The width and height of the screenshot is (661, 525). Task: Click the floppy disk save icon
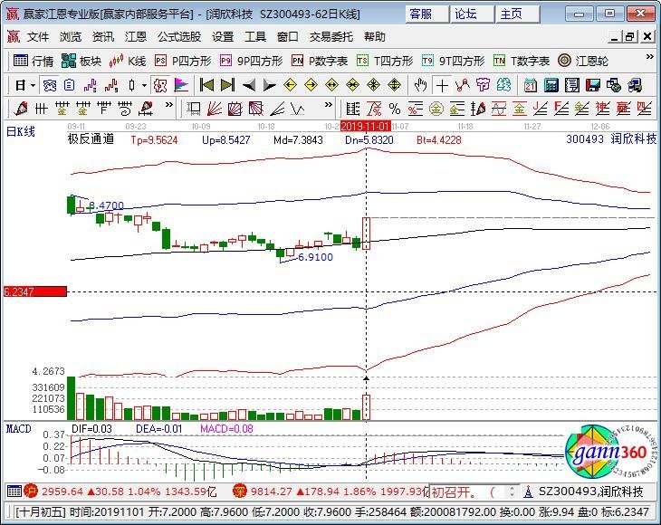coord(593,85)
